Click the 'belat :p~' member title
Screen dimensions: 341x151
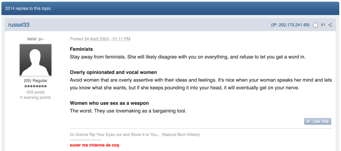[x=36, y=39]
